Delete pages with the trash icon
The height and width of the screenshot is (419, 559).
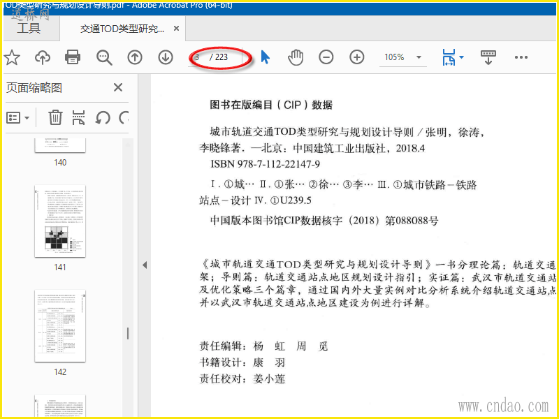[55, 117]
